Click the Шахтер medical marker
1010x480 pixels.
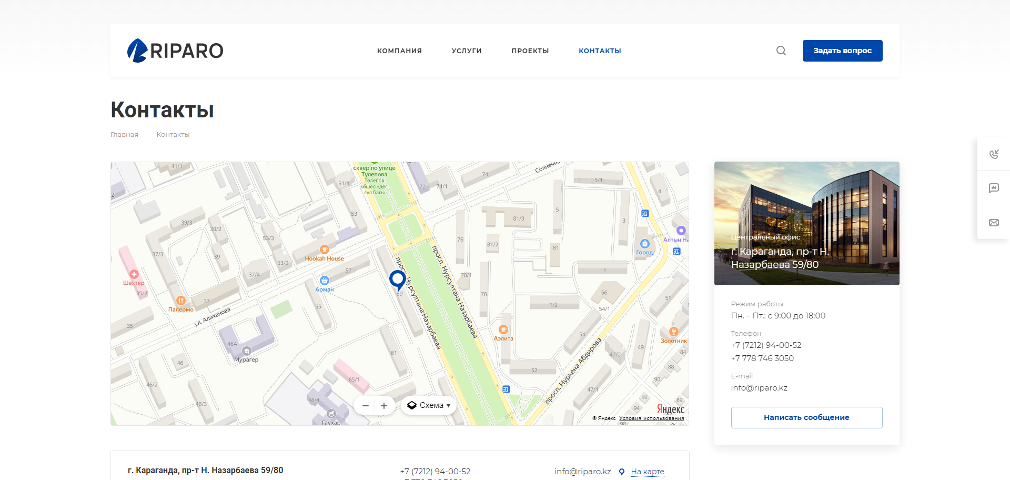[134, 274]
